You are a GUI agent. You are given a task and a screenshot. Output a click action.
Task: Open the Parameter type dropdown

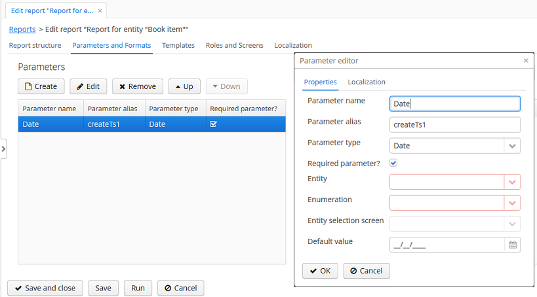[512, 146]
